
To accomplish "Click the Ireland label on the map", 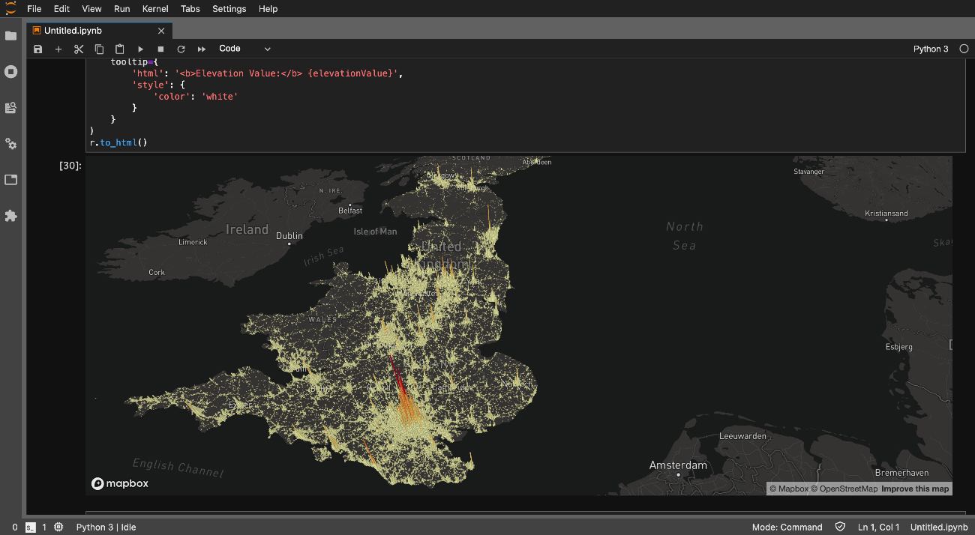I will point(247,229).
